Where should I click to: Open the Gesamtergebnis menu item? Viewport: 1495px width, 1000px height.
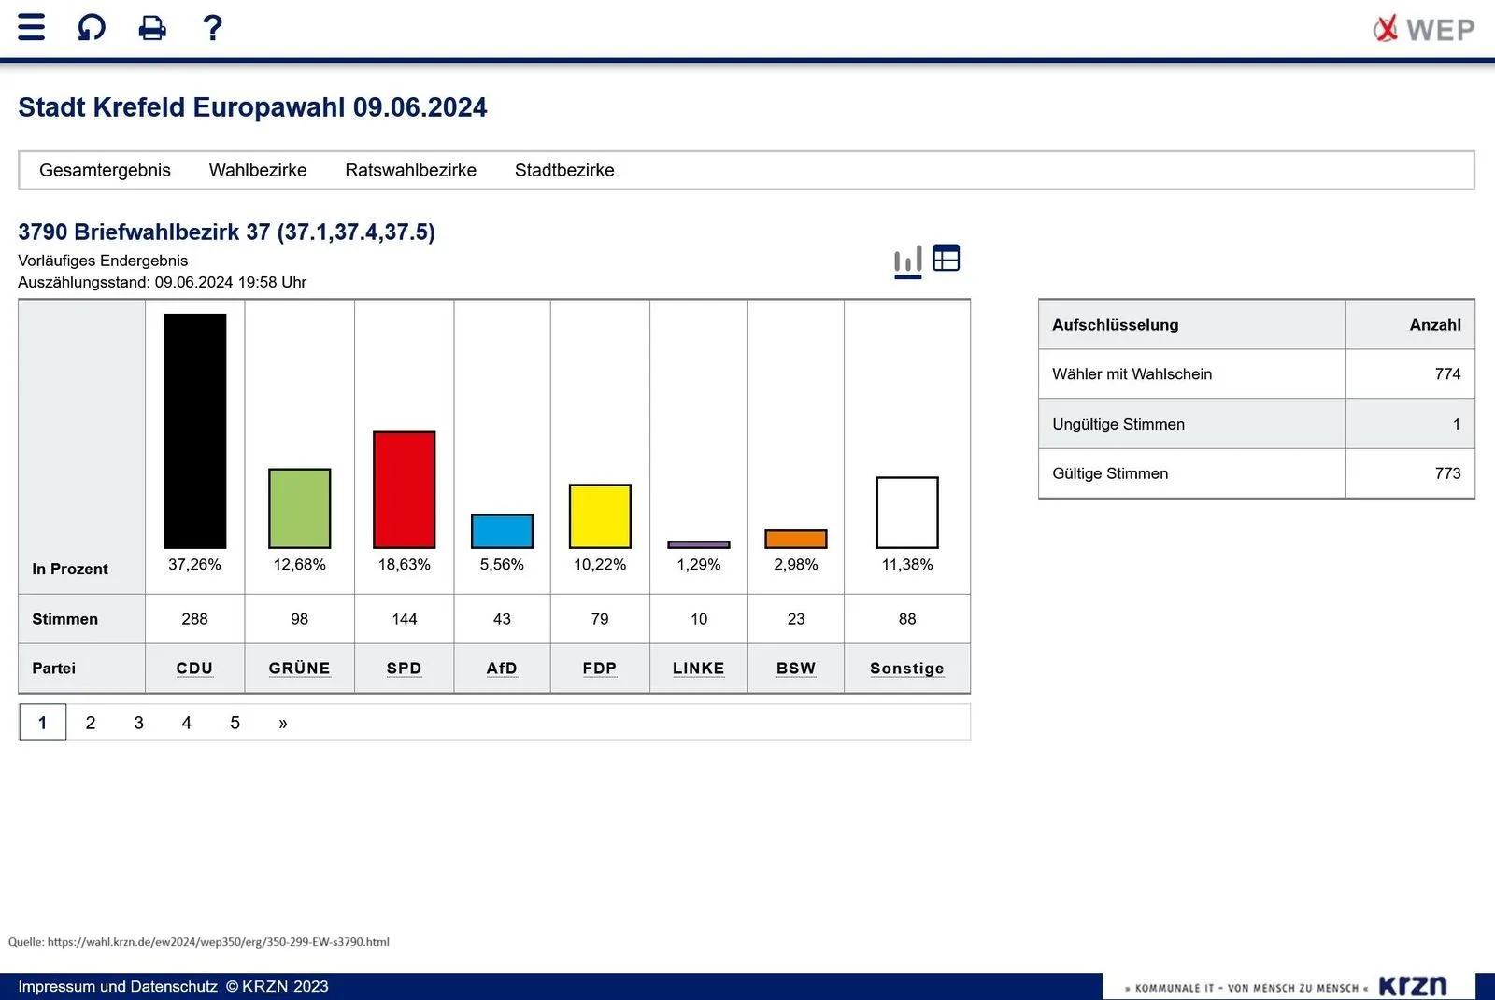(105, 170)
